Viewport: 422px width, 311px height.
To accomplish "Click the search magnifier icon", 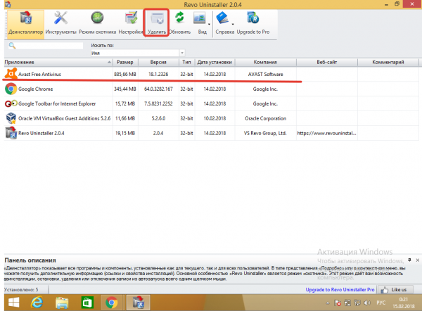I will [x=12, y=46].
